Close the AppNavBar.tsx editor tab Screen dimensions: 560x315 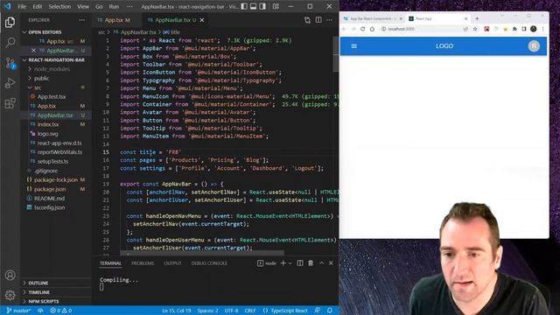(202, 20)
